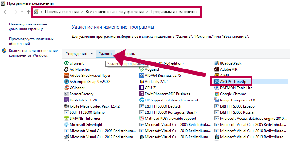The width and height of the screenshot is (290, 141).
Task: Click the µTorrent program icon
Action: [x=66, y=63]
